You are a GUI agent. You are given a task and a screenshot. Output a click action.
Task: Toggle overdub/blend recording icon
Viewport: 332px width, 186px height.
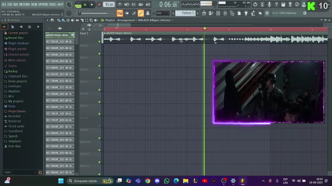pyautogui.click(x=141, y=4)
